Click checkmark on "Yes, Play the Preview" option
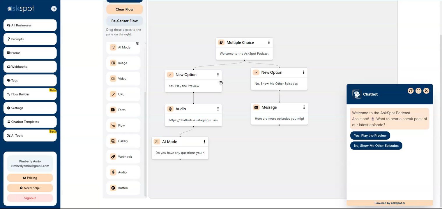The width and height of the screenshot is (442, 209). pos(170,75)
